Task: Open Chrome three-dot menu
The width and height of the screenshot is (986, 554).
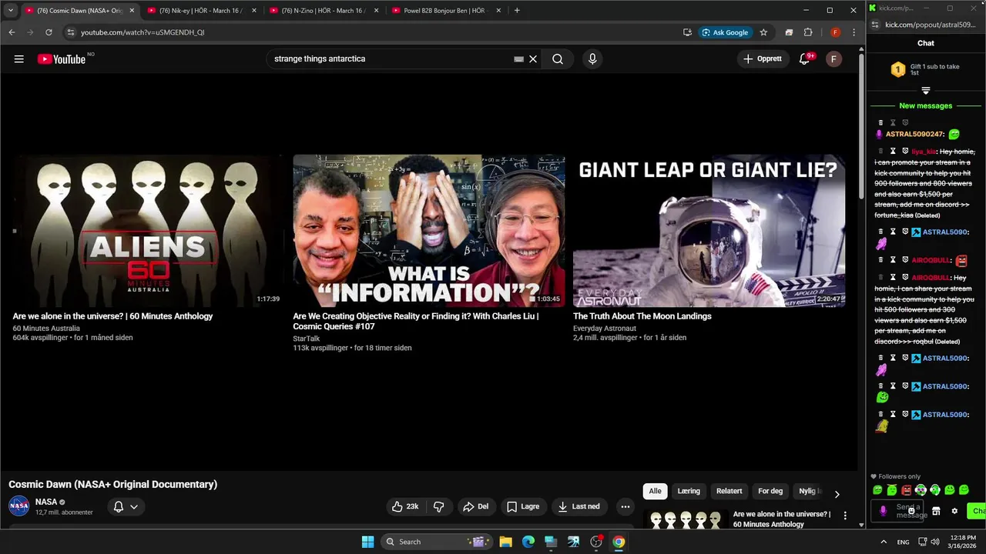Action: pos(854,32)
